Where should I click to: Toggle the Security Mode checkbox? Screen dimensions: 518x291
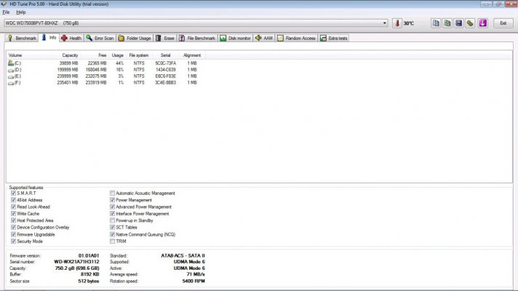point(13,242)
